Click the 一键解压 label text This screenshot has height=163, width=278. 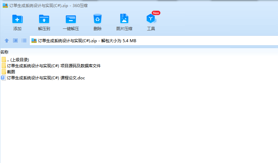71,28
